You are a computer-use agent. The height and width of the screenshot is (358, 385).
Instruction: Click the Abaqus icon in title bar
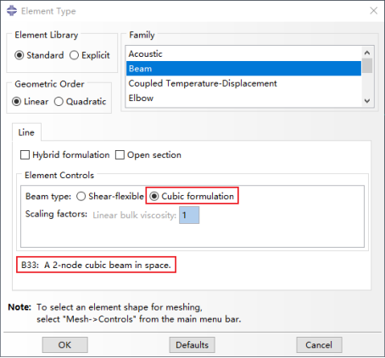[12, 11]
